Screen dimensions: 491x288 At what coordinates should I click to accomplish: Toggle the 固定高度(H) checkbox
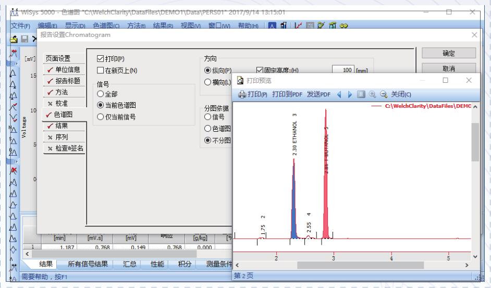260,70
